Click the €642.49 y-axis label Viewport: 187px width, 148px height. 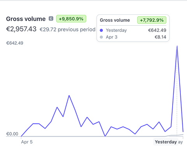pyautogui.click(x=15, y=43)
